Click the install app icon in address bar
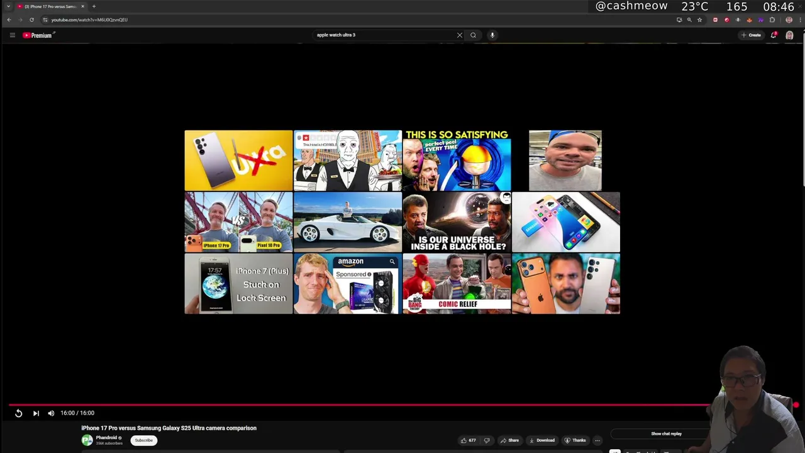Viewport: 805px width, 453px height. (679, 20)
